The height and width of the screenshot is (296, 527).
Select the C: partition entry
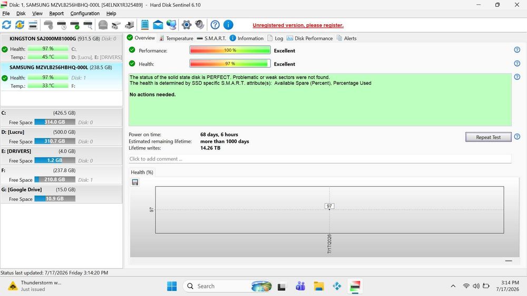(62, 117)
